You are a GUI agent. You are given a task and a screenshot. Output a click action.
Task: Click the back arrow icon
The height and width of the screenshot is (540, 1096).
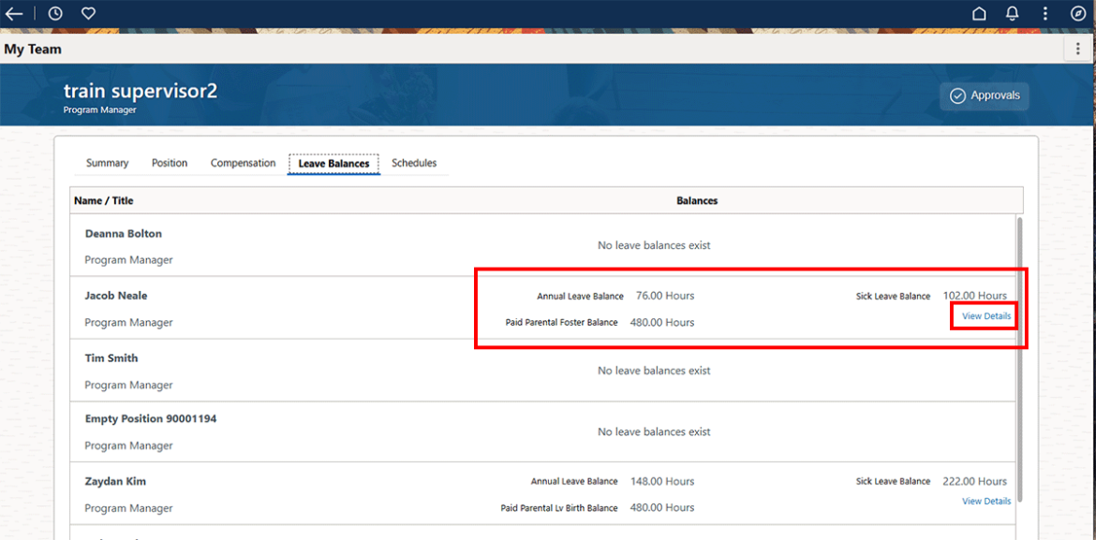click(13, 13)
